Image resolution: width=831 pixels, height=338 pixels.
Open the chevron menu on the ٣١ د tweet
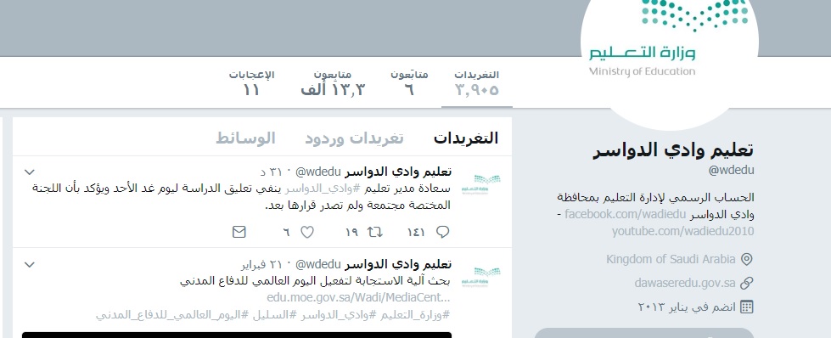click(x=30, y=172)
